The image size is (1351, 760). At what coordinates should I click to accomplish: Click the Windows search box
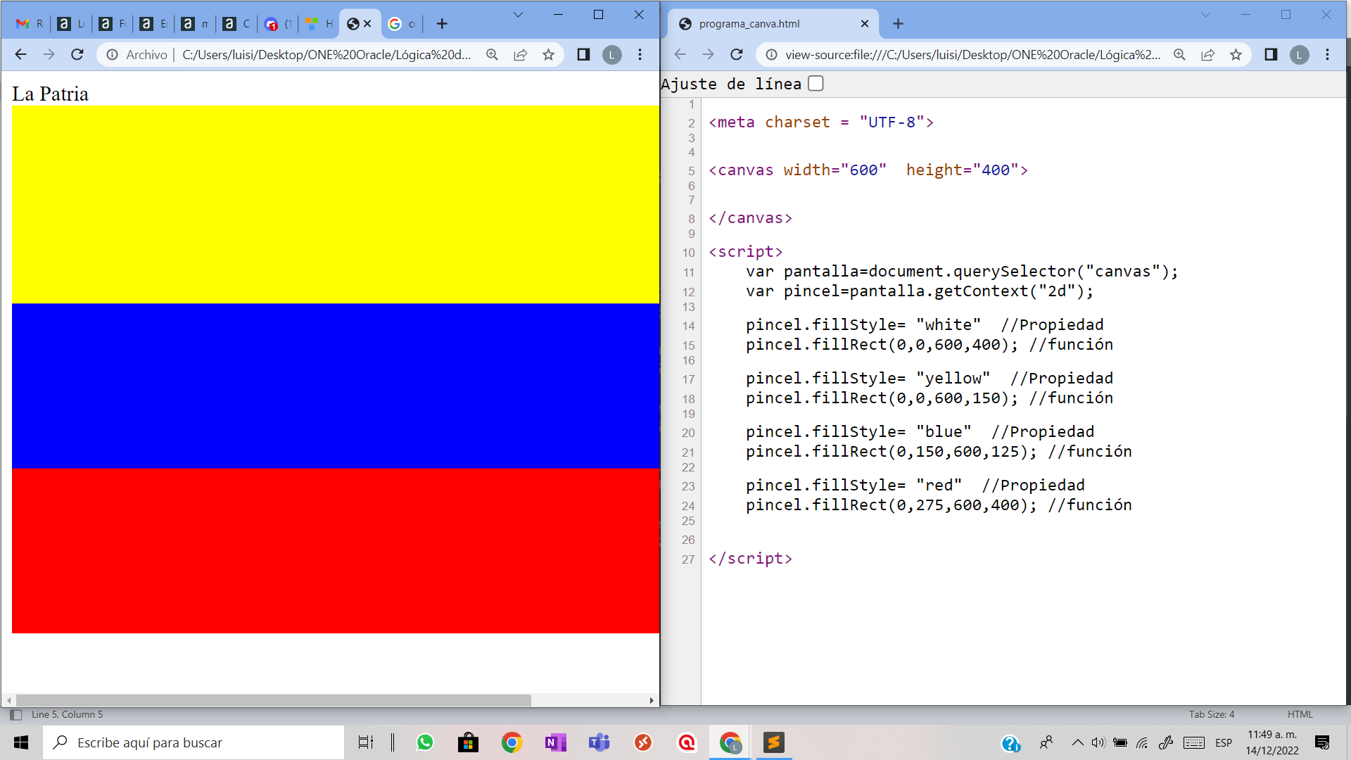click(x=194, y=742)
